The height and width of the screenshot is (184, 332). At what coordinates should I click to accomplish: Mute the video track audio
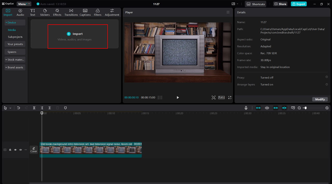coord(20,150)
